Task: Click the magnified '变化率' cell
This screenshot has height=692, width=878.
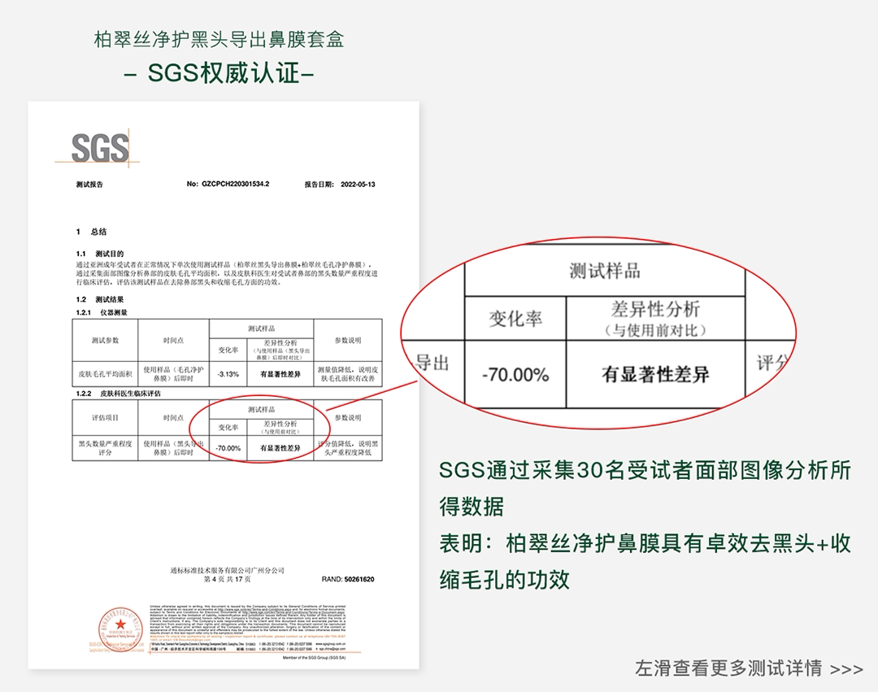Action: coord(515,319)
